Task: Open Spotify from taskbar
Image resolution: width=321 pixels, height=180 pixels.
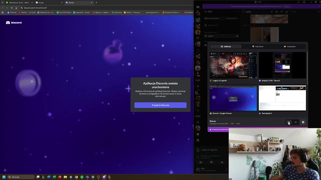Action: tap(82, 177)
